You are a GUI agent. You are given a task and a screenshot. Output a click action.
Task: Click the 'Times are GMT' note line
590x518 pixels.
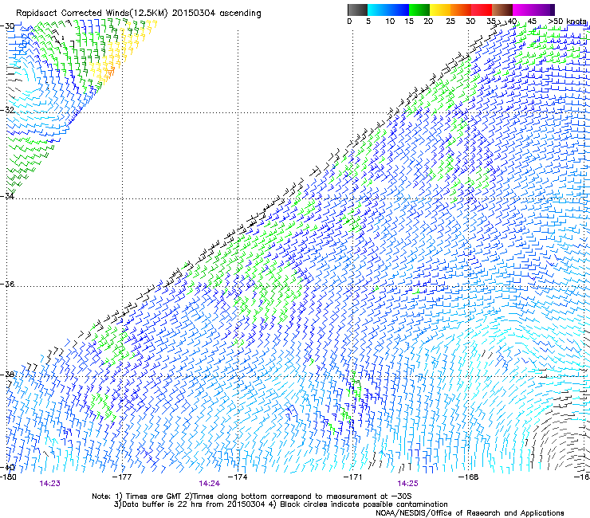coord(251,496)
